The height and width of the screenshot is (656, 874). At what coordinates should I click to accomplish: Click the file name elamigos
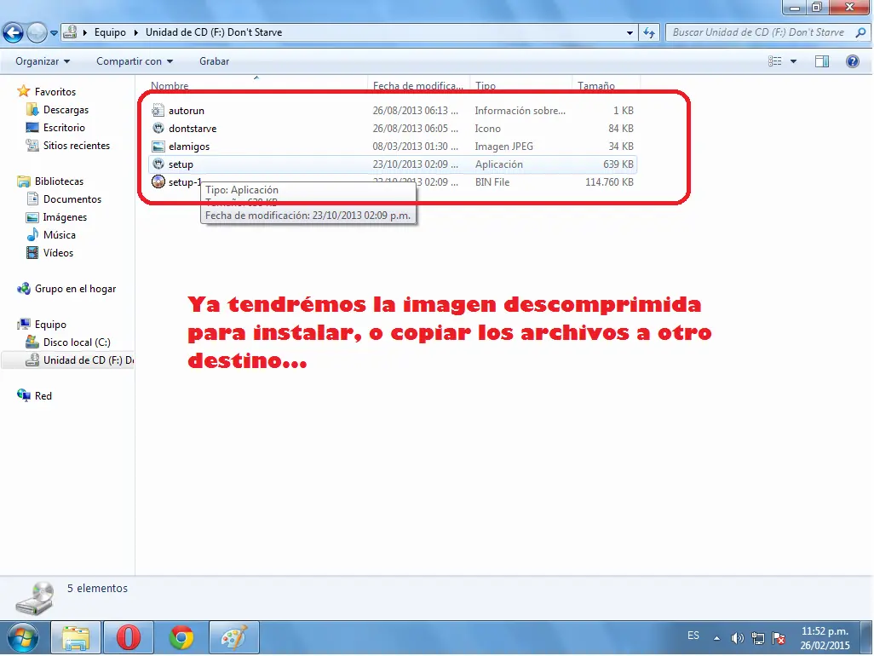pos(189,147)
